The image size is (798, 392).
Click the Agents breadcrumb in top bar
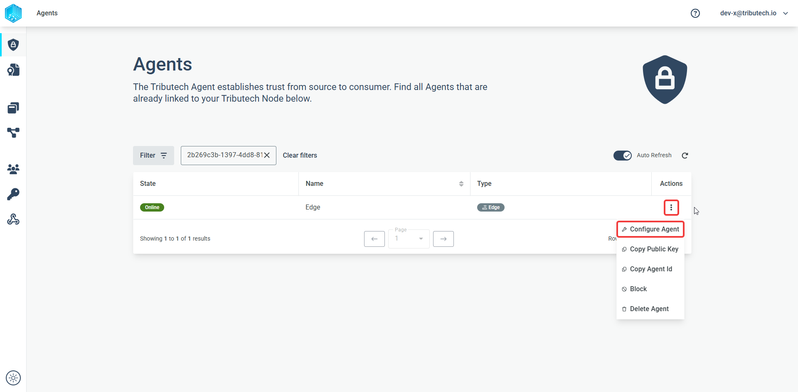[x=47, y=13]
